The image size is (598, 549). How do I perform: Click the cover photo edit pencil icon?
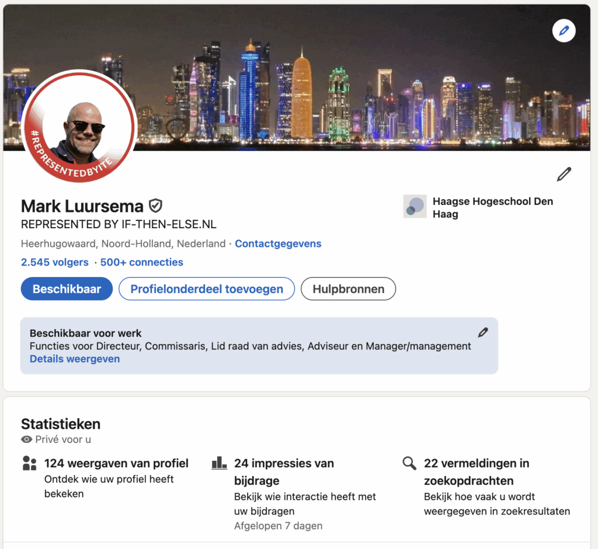pos(564,30)
